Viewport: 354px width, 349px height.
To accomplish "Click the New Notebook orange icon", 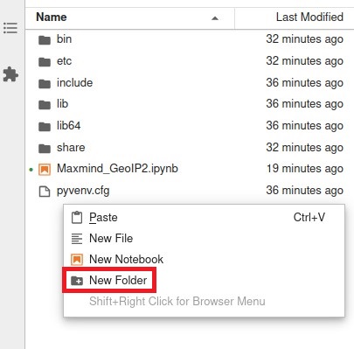I will (77, 259).
